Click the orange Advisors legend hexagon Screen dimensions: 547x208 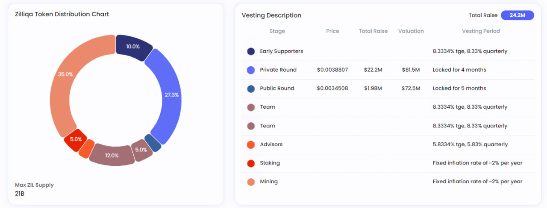tap(251, 144)
